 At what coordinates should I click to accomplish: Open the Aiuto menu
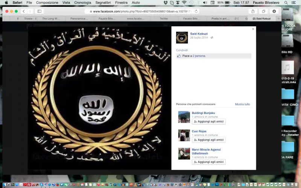[136, 3]
